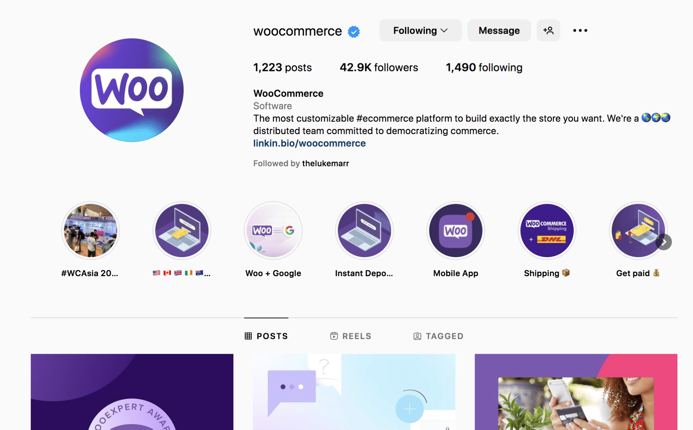Click the add friend icon button
The height and width of the screenshot is (430, 693).
(x=549, y=31)
